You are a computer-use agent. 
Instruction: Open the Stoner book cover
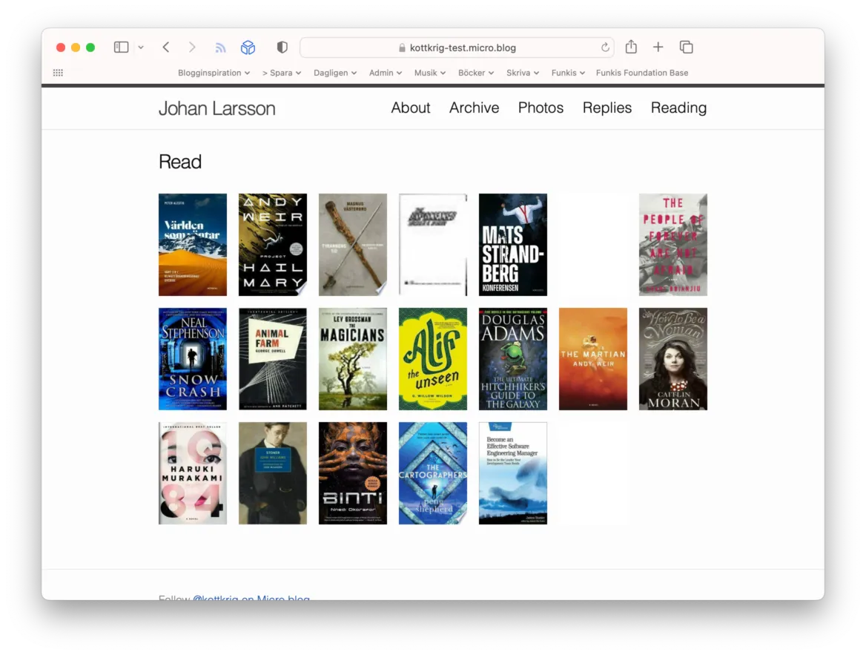tap(272, 473)
